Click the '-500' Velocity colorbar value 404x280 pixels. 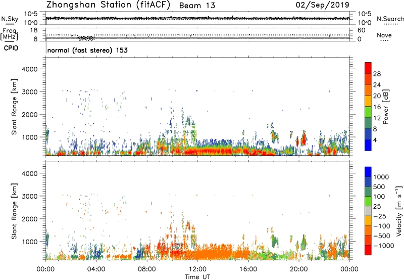[x=382, y=236]
